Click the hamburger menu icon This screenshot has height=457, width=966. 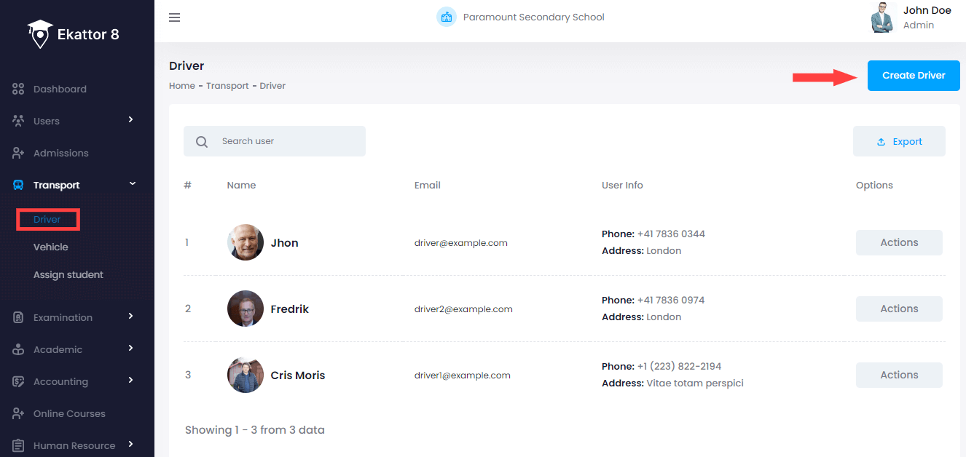tap(174, 17)
